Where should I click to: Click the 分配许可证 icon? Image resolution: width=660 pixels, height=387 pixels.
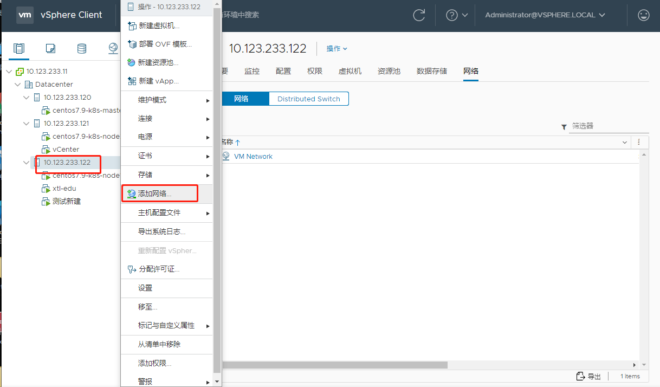tap(132, 269)
